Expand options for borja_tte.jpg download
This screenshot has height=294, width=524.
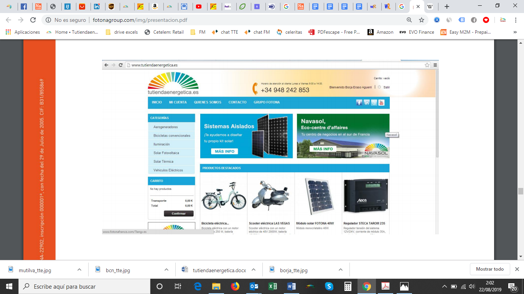point(341,269)
